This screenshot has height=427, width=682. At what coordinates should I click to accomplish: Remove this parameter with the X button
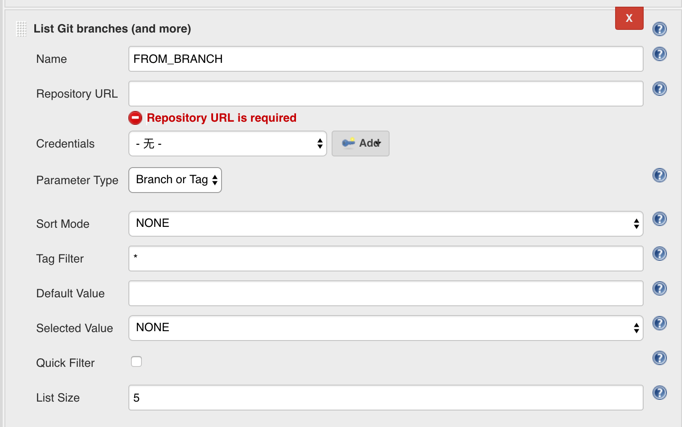click(629, 18)
